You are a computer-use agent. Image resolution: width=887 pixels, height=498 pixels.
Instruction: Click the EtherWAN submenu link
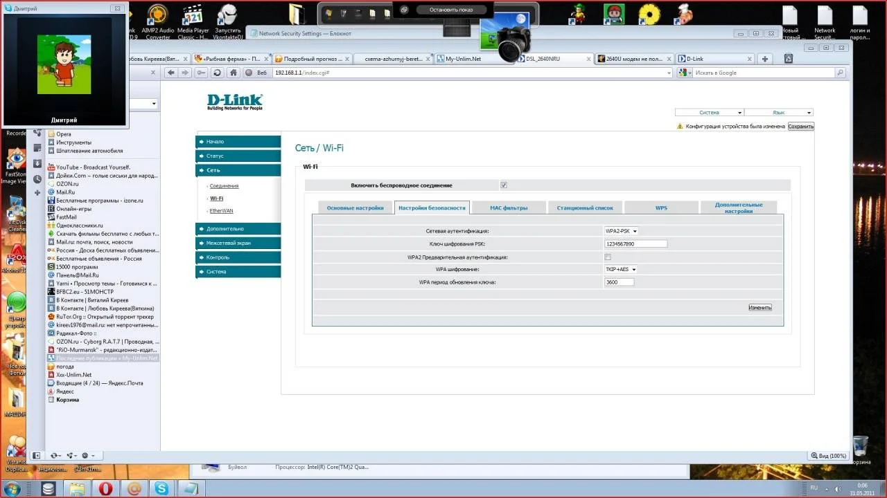[x=221, y=211]
